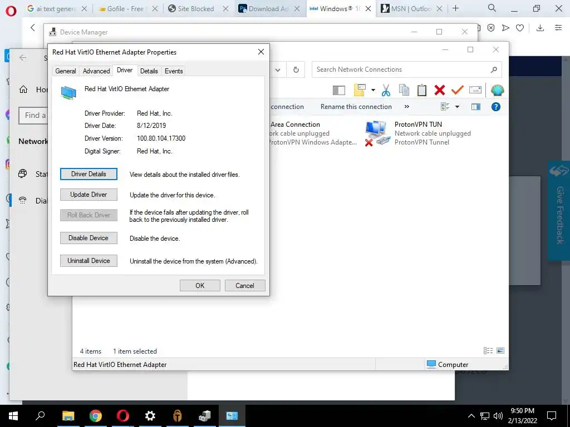Click the Disable Device button
Viewport: 570px width, 427px height.
[89, 238]
